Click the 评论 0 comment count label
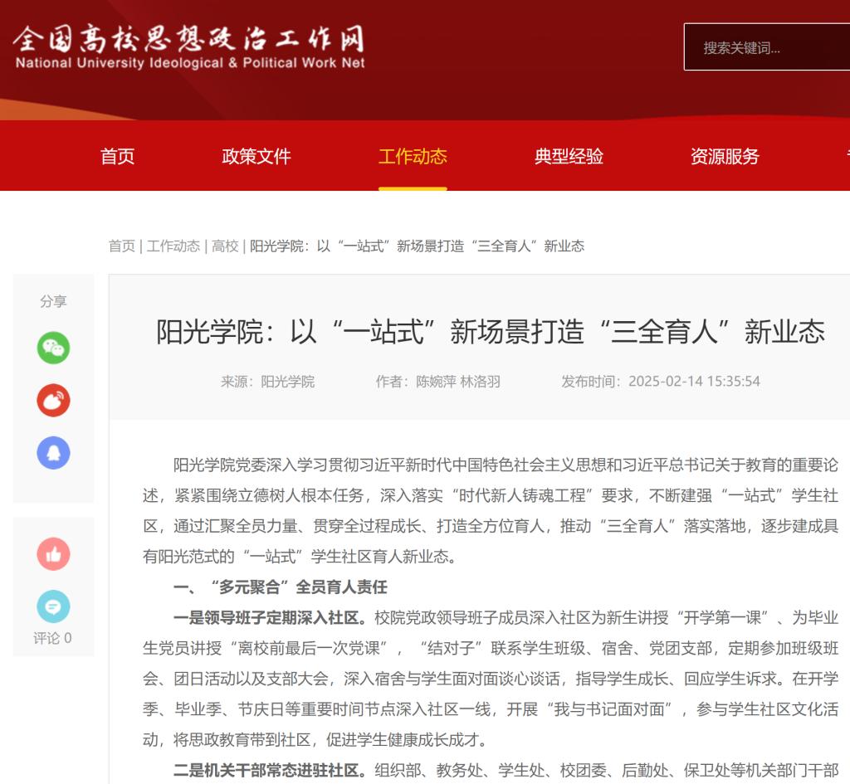This screenshot has width=850, height=784. pyautogui.click(x=52, y=638)
